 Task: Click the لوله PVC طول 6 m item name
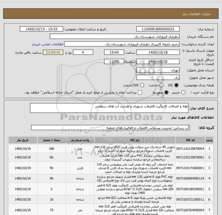(x=135, y=179)
